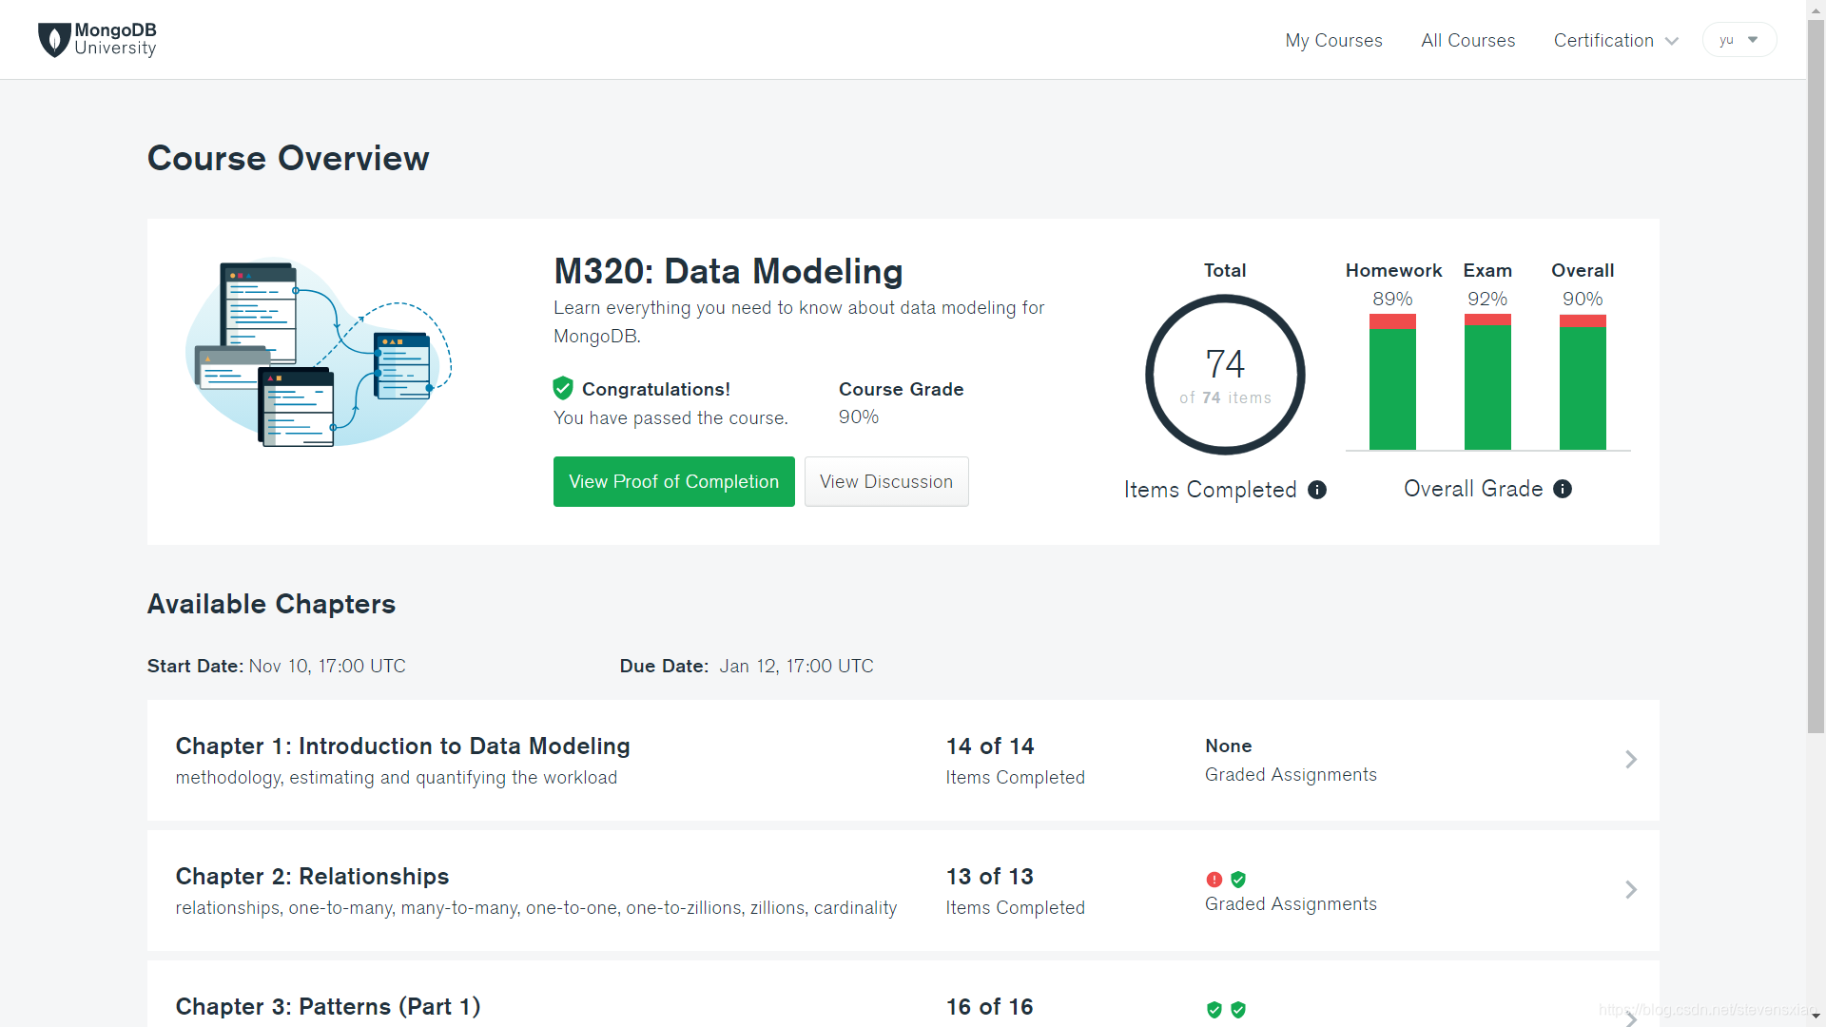1826x1027 pixels.
Task: Click the data modeling course illustration
Action: tap(319, 354)
